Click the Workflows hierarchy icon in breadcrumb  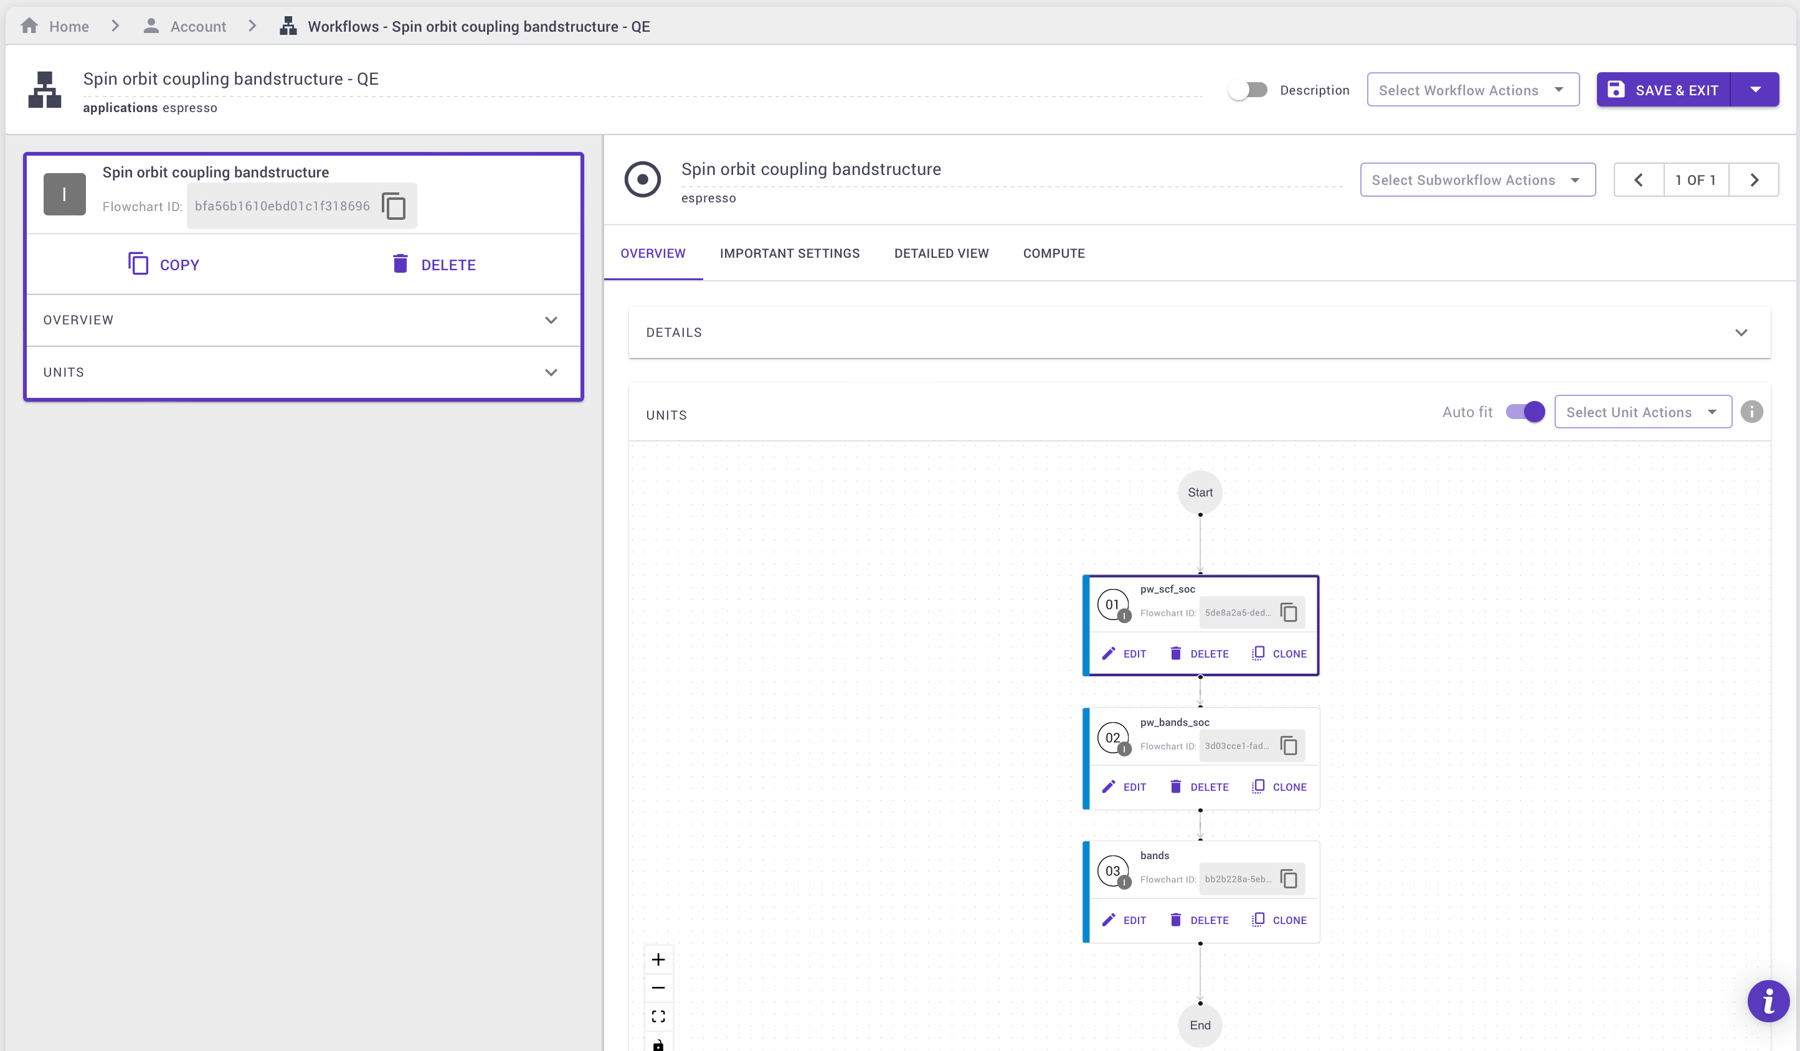[288, 26]
